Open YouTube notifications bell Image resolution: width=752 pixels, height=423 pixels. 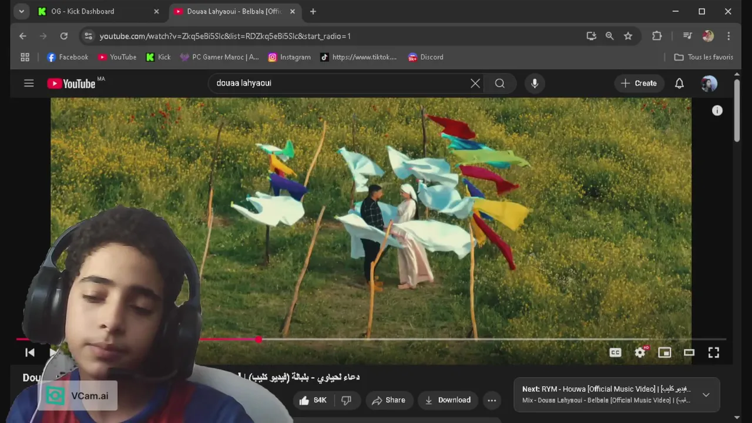point(679,83)
